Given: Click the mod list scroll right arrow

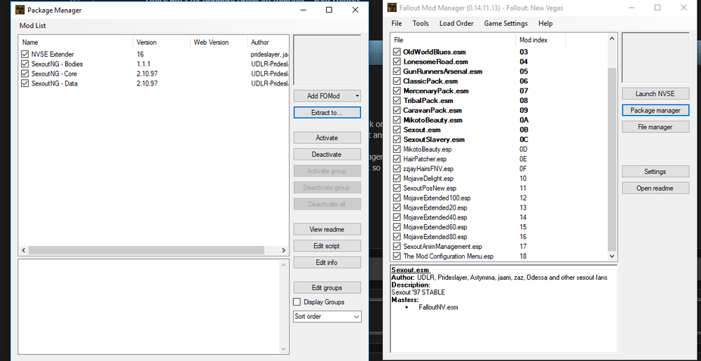Looking at the screenshot, I should tap(283, 250).
